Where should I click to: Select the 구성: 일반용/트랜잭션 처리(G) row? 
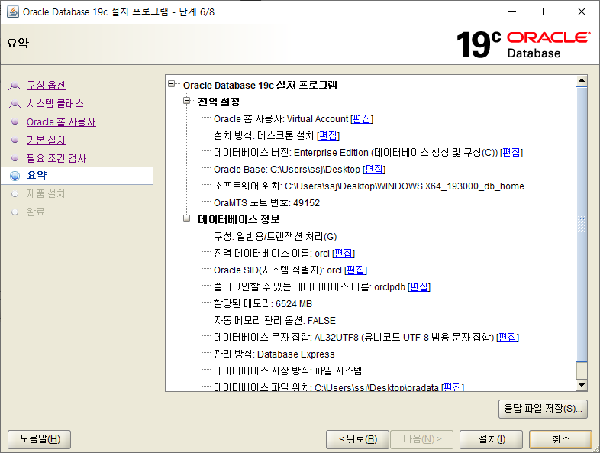point(275,236)
